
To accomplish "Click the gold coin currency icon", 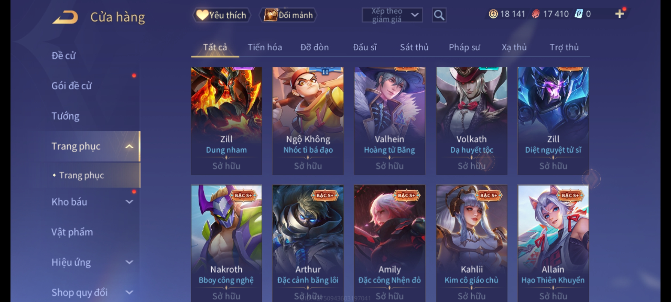I will [x=493, y=14].
